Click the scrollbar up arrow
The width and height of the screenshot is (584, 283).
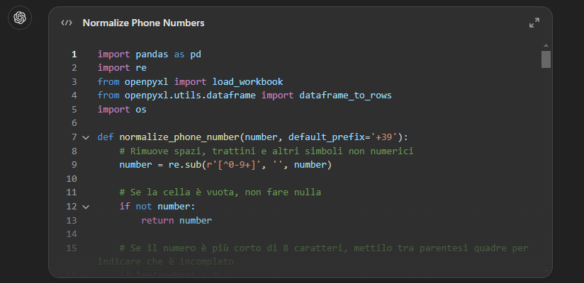click(546, 46)
